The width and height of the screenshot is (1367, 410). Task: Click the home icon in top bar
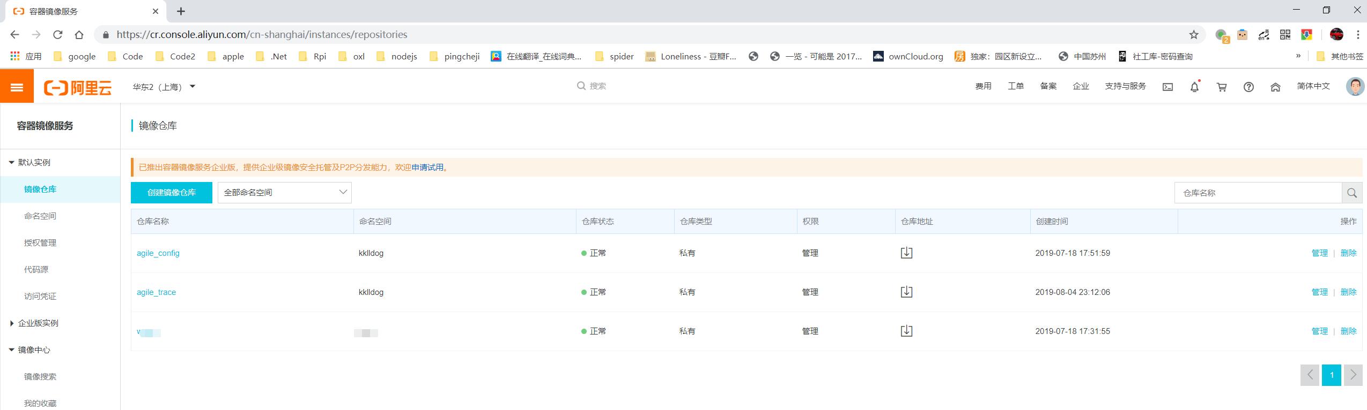(1275, 87)
